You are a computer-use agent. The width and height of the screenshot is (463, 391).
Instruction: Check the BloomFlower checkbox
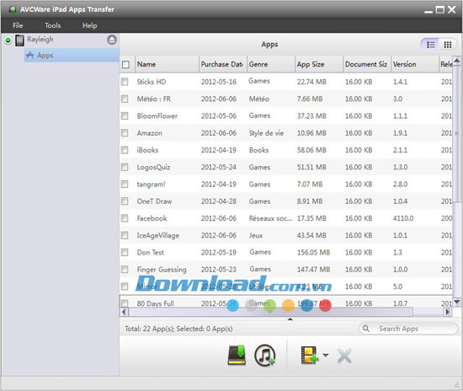tap(125, 115)
